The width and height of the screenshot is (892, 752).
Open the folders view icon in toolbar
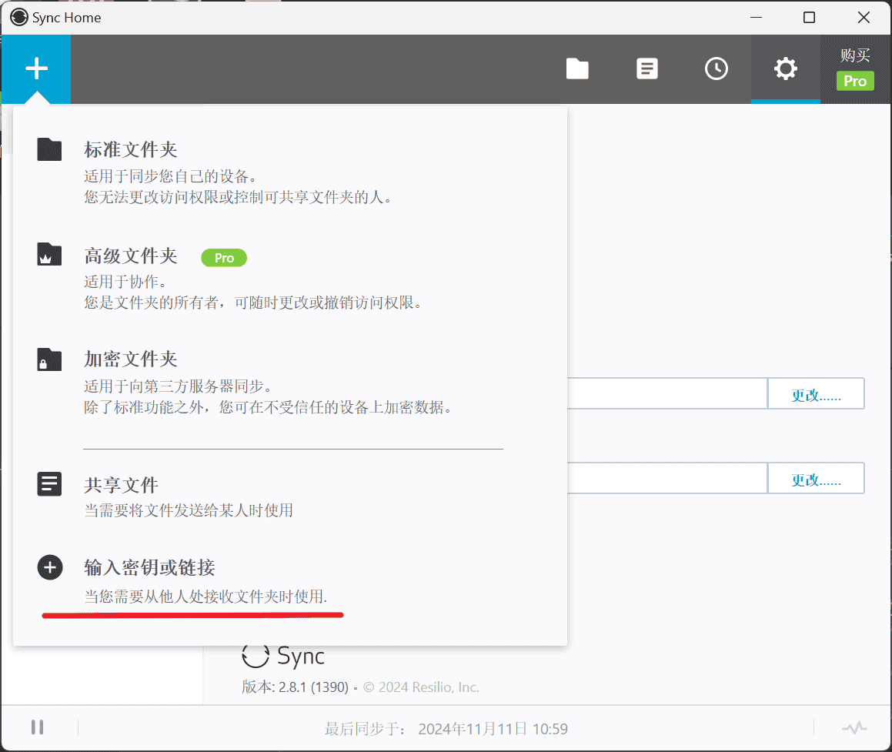click(x=577, y=69)
